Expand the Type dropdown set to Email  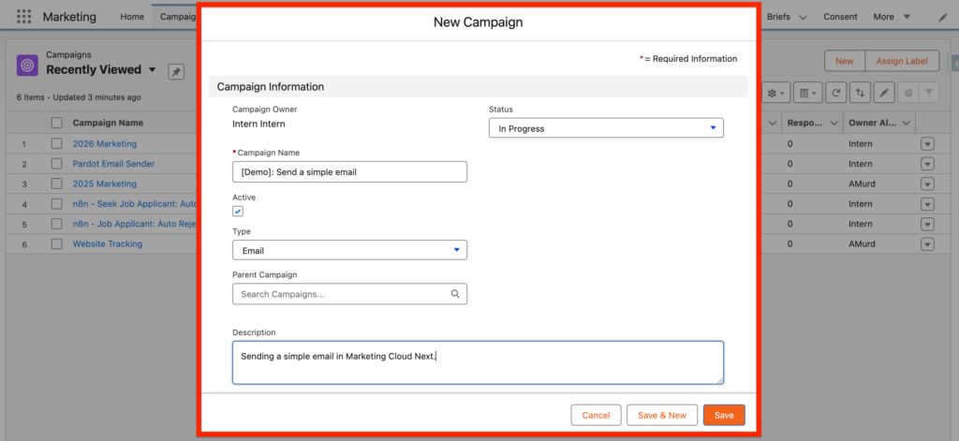tap(349, 250)
